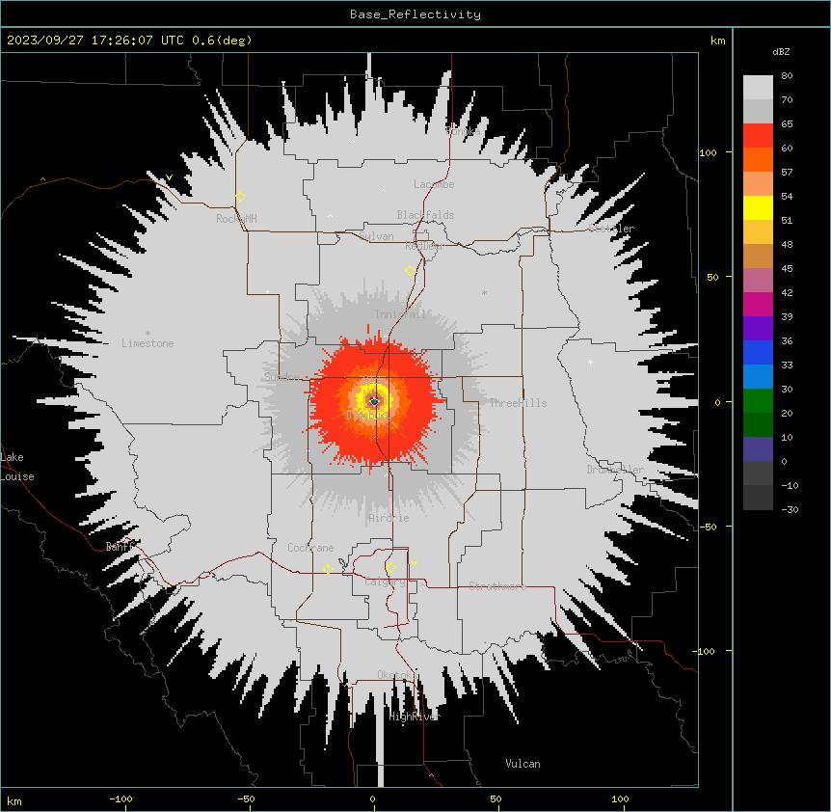831x812 pixels.
Task: Pick the bright yellow 51-54 dBZ swatch
Action: pos(758,207)
